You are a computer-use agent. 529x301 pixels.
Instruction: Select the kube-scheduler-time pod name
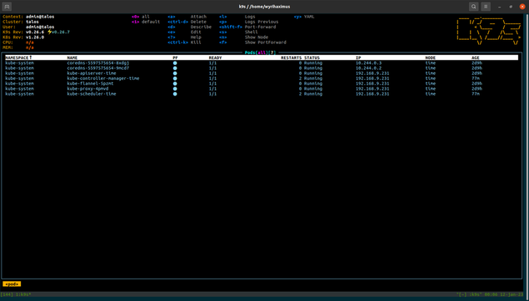92,94
